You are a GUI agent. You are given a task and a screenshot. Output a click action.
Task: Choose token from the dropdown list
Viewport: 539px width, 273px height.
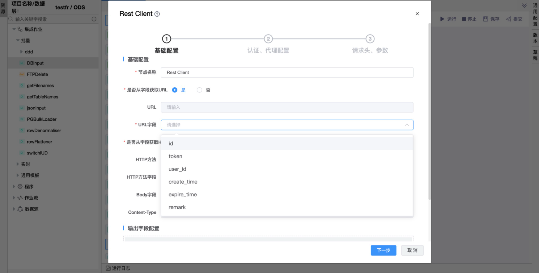pyautogui.click(x=175, y=156)
